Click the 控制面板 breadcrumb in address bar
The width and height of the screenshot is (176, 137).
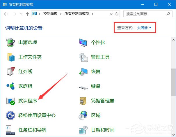click(x=50, y=14)
